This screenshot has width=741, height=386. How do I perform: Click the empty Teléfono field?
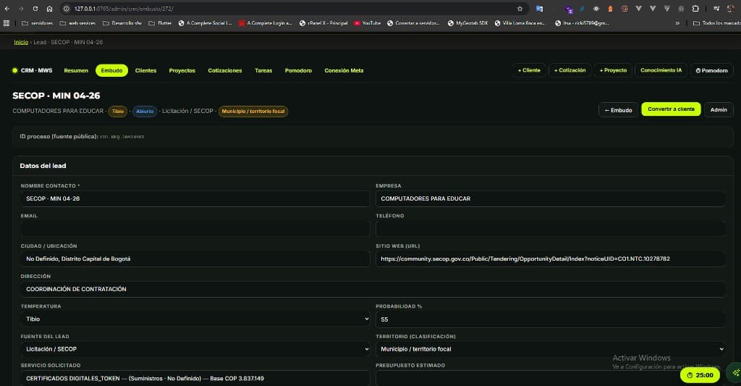[x=550, y=228]
